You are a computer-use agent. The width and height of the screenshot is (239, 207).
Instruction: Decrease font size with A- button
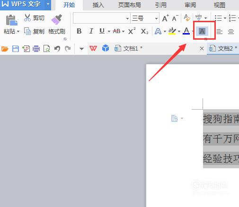[x=175, y=18]
